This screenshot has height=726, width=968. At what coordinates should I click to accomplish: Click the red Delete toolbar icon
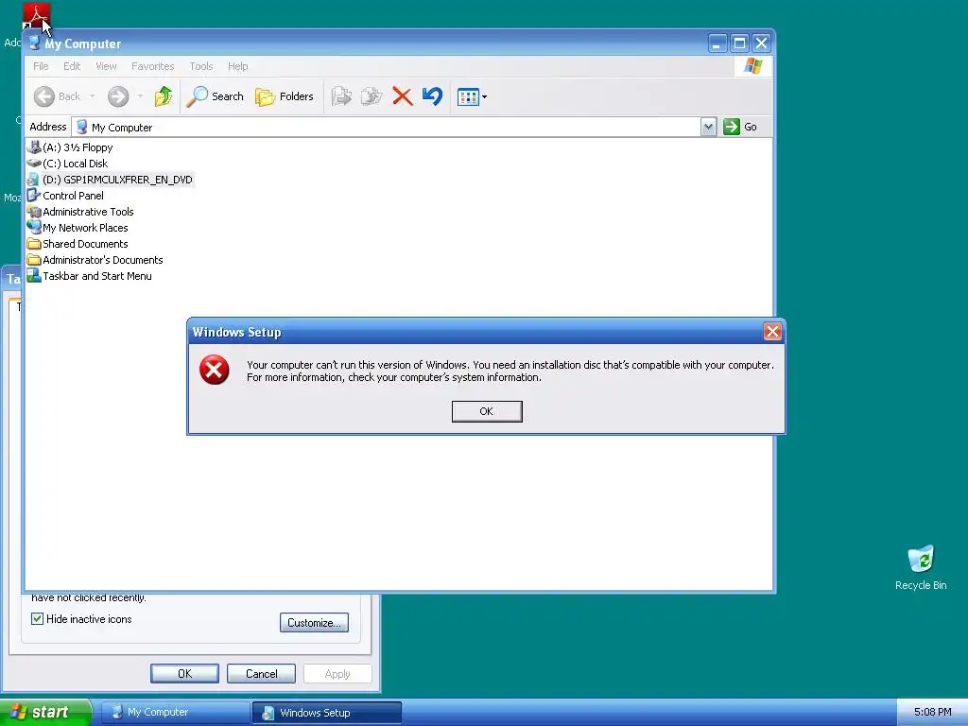point(403,96)
